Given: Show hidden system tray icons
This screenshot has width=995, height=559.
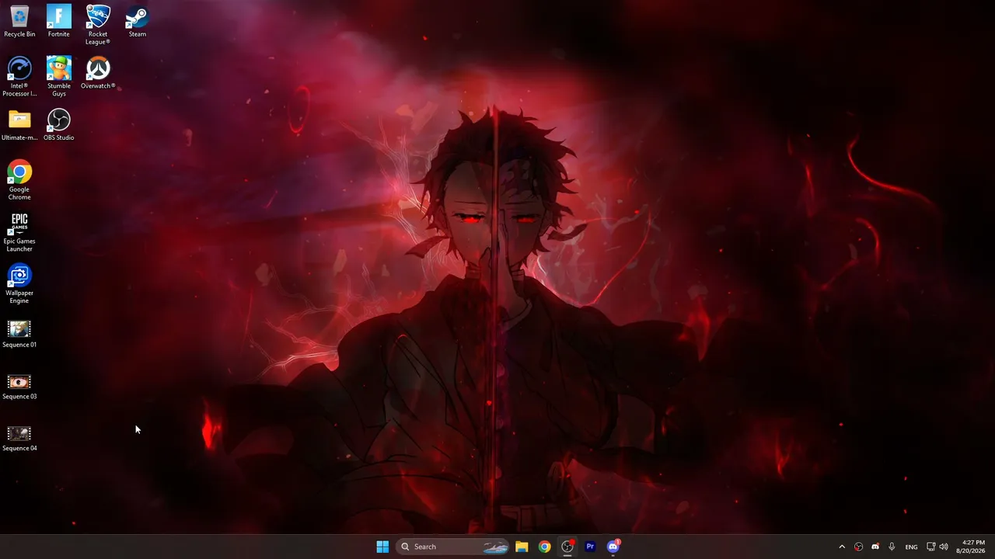Looking at the screenshot, I should click(x=842, y=547).
